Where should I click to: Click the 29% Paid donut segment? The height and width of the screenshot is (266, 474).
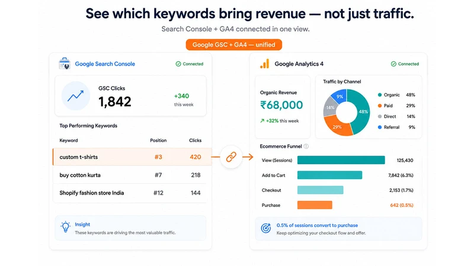point(337,127)
